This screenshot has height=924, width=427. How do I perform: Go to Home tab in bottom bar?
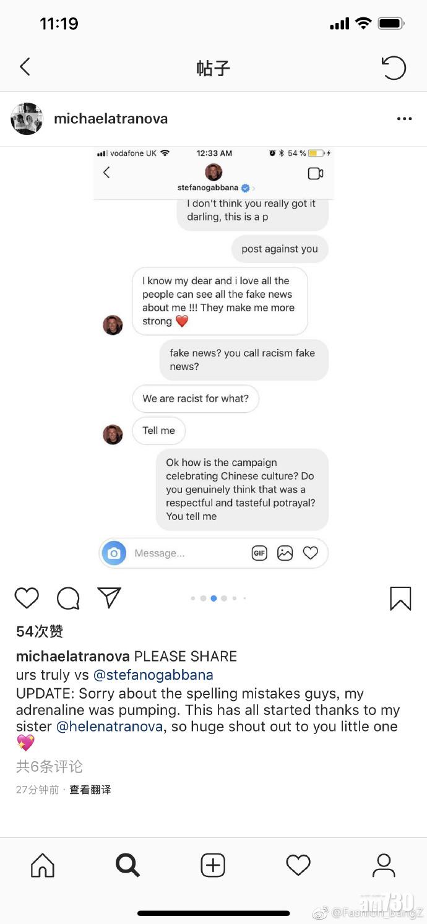pos(43,865)
